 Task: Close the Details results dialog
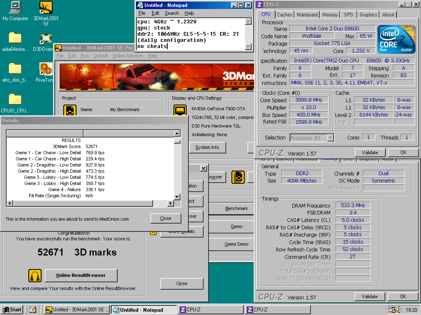pyautogui.click(x=165, y=218)
